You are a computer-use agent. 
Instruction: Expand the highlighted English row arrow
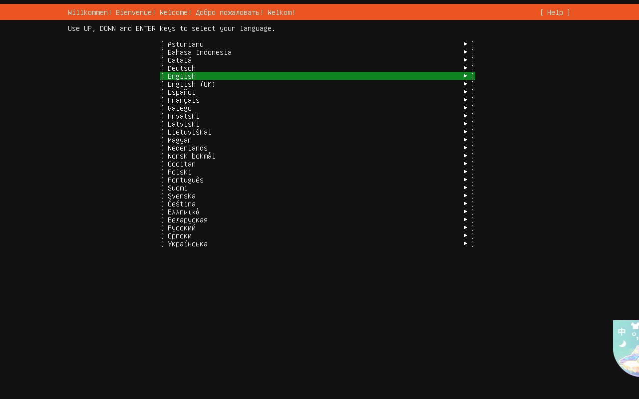pos(465,76)
